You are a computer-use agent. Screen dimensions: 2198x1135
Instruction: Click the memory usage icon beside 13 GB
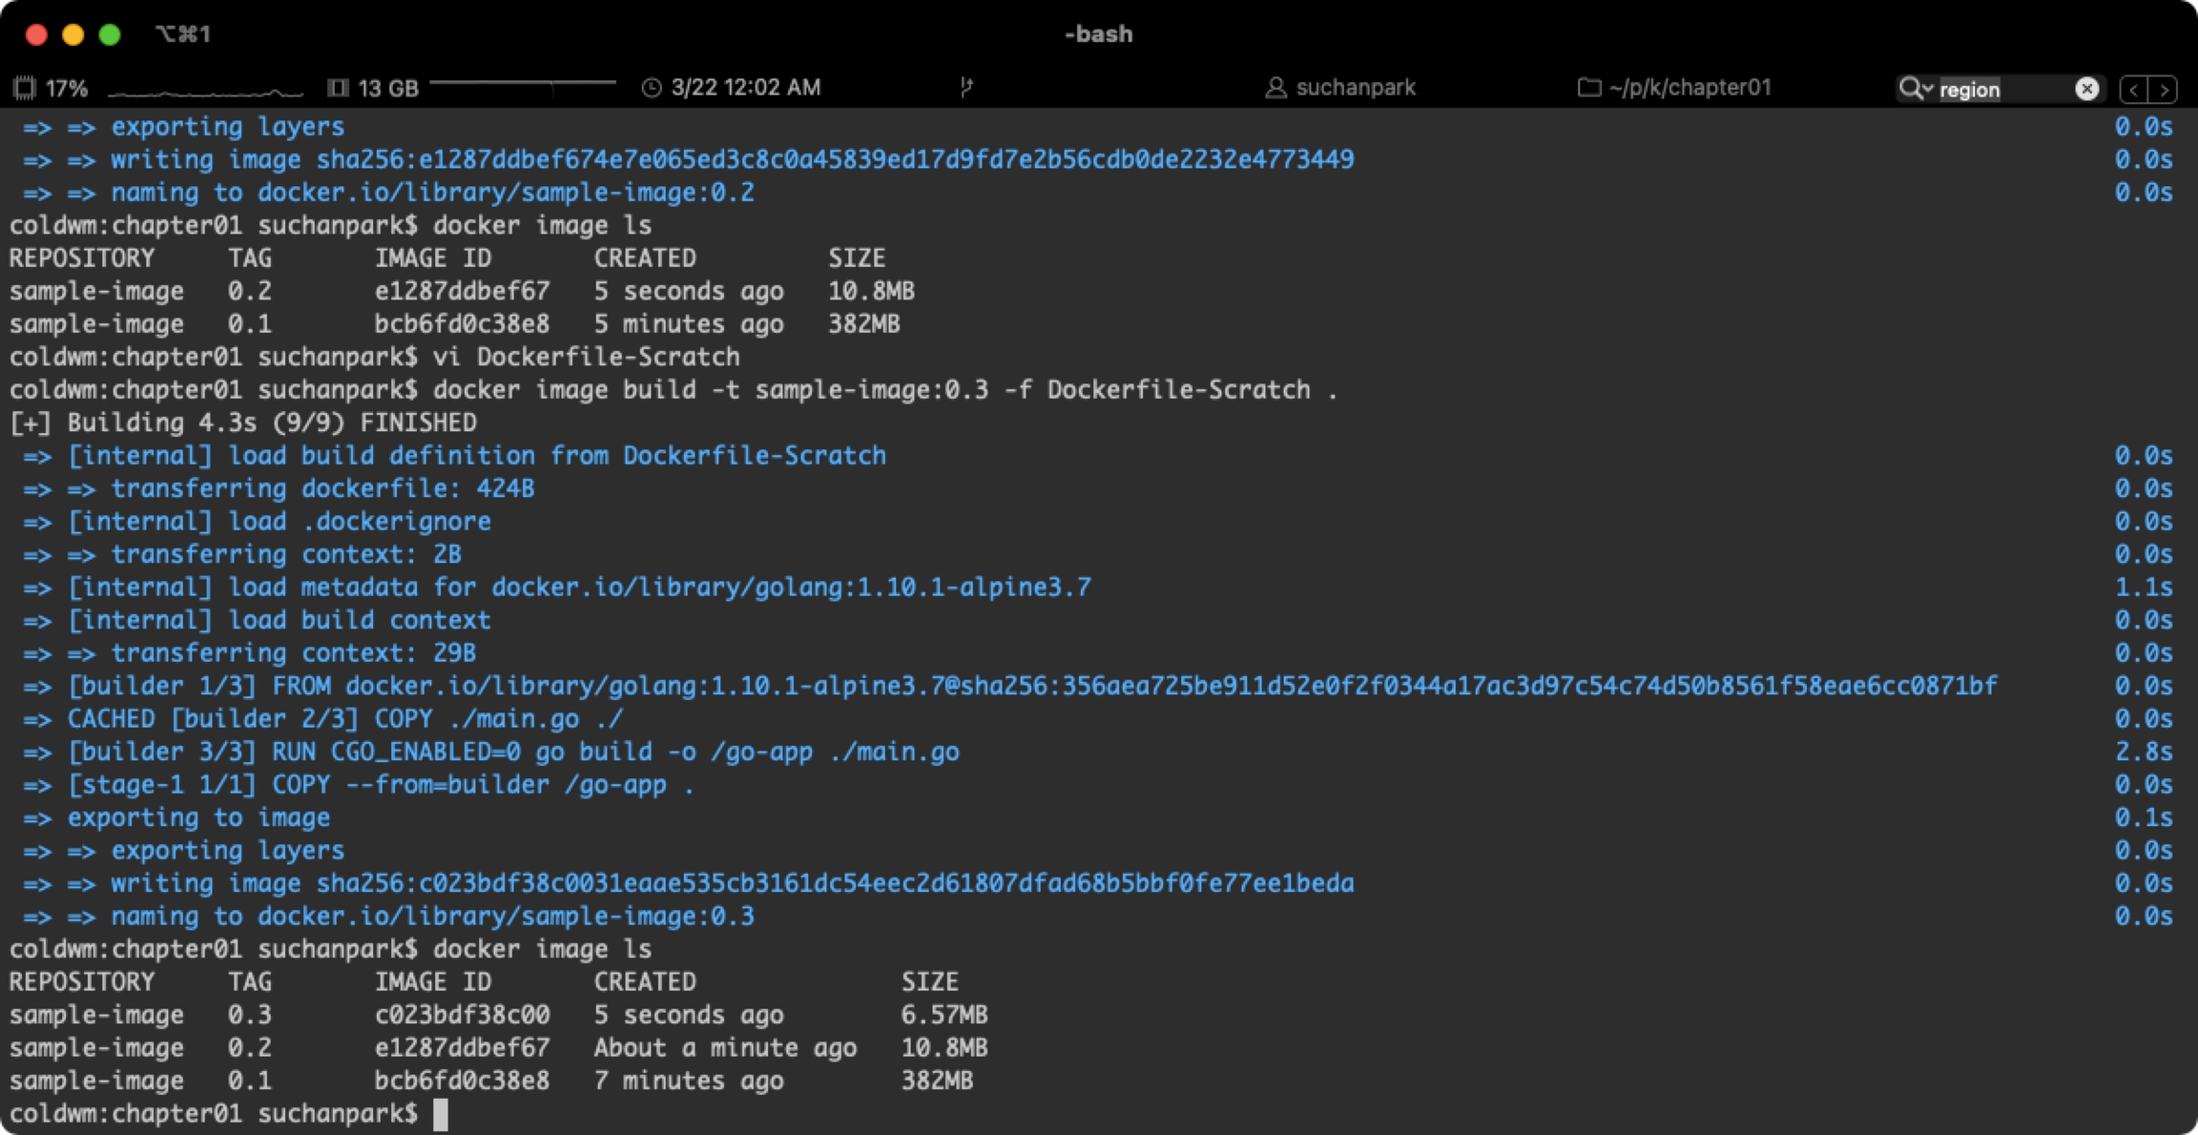click(337, 88)
